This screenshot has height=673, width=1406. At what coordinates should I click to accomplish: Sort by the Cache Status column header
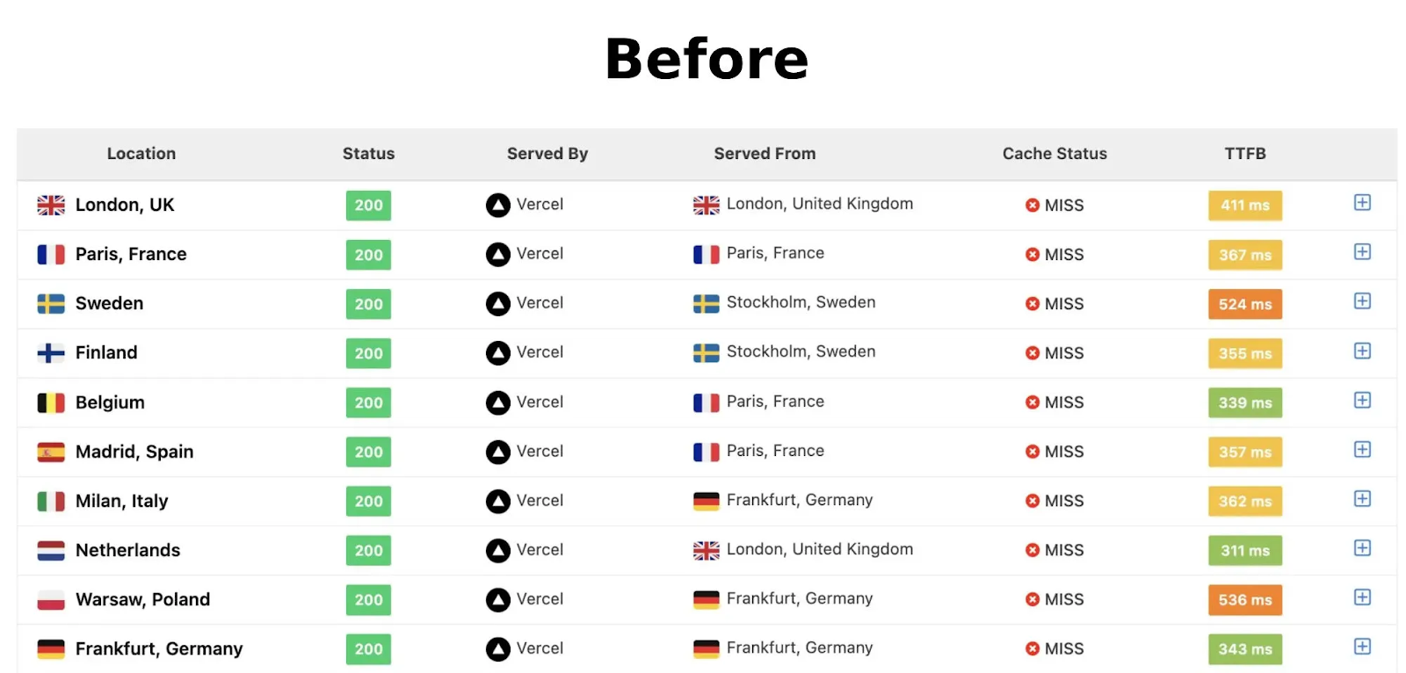point(1054,154)
